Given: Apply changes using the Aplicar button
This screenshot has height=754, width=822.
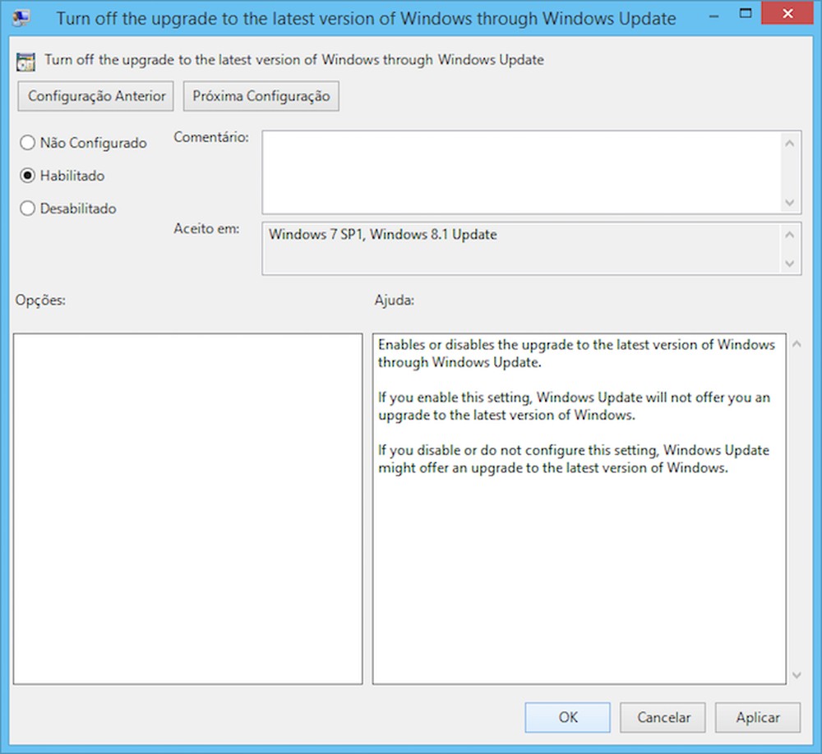Looking at the screenshot, I should coord(758,717).
